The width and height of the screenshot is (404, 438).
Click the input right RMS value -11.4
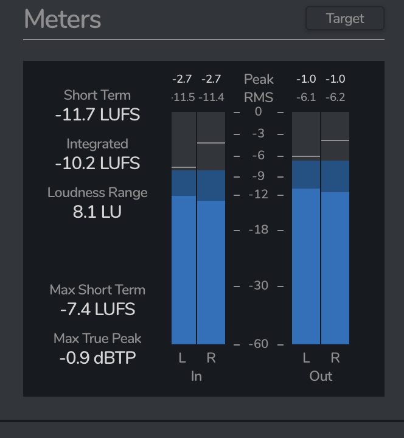(x=211, y=97)
